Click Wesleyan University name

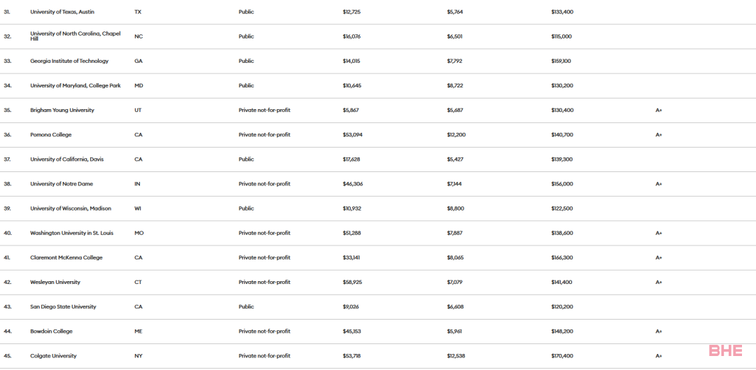(x=55, y=283)
